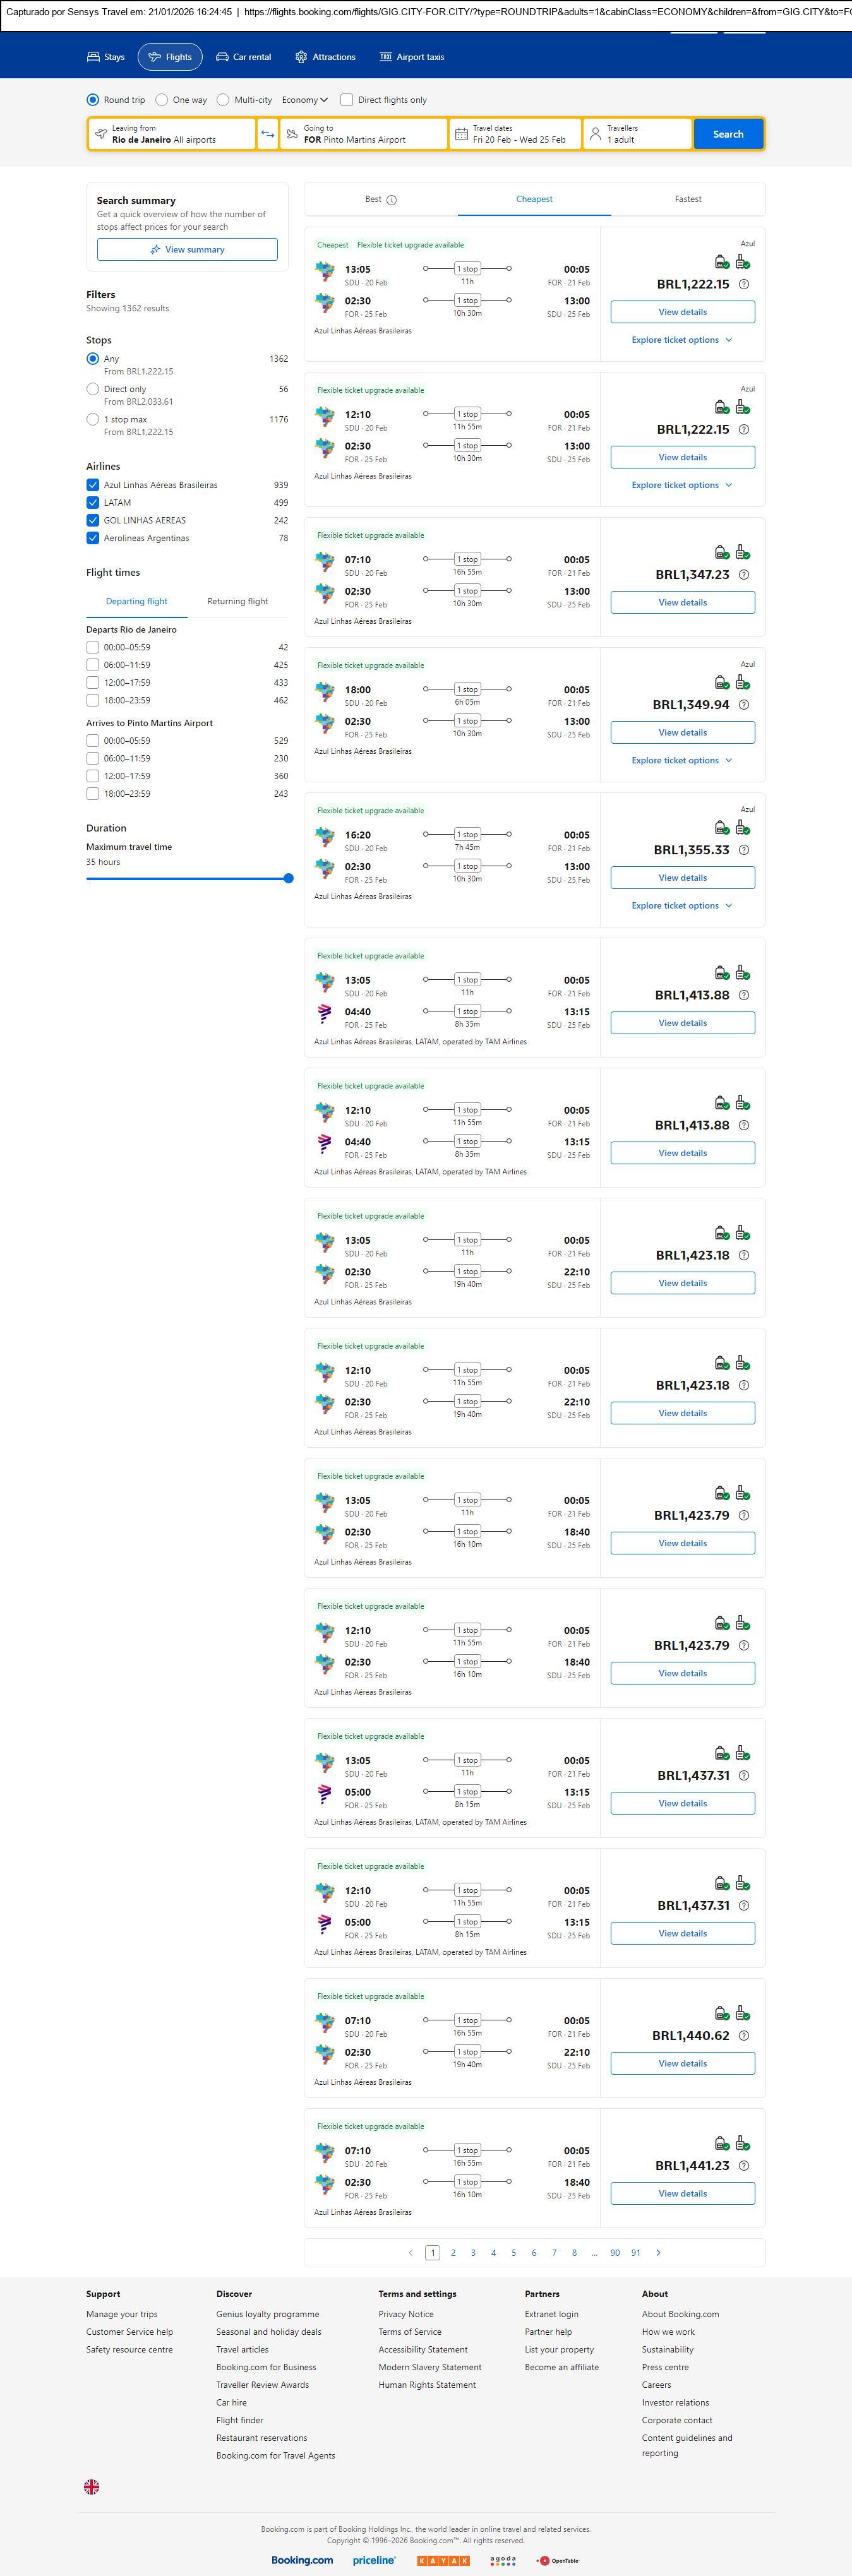
Task: Click the Car rental icon in navigation
Action: pos(222,57)
